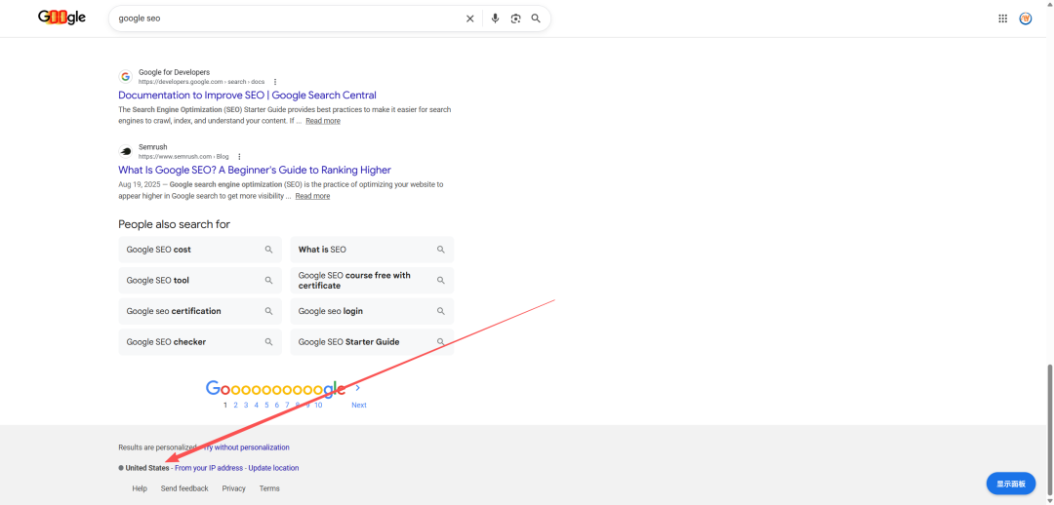Open the Google account avatar

point(1025,19)
